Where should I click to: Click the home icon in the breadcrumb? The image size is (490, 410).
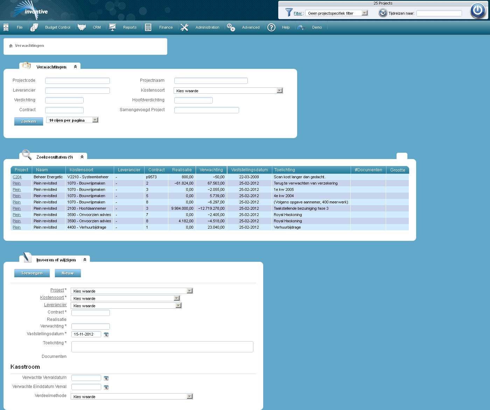(x=11, y=46)
